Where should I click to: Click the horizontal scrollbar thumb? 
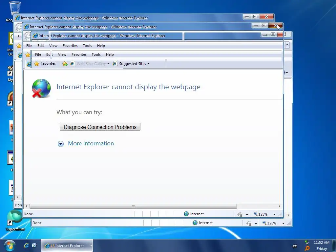(x=133, y=206)
